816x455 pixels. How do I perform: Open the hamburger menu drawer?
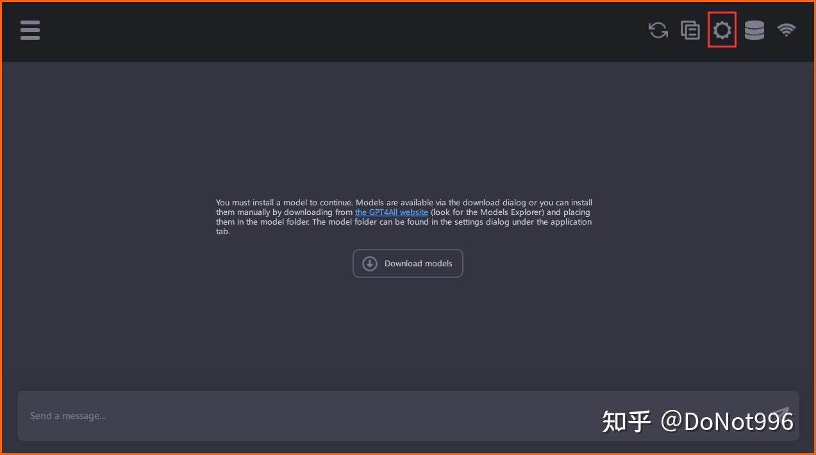[x=30, y=30]
